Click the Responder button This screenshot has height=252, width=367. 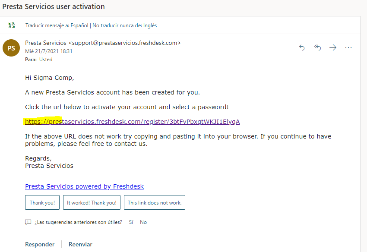click(x=40, y=244)
